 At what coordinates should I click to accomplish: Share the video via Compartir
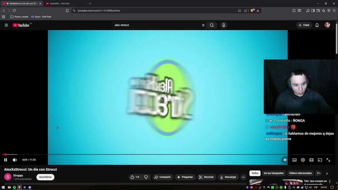(162, 177)
